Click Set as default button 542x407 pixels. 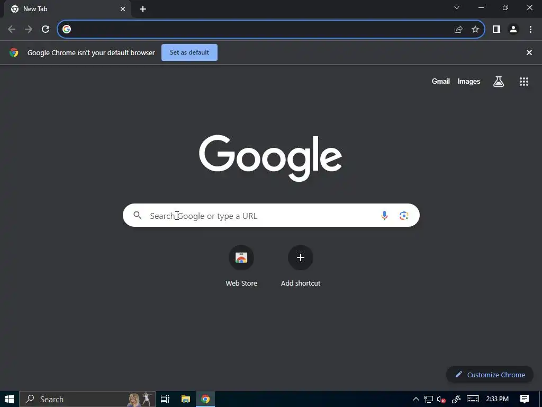pos(189,52)
